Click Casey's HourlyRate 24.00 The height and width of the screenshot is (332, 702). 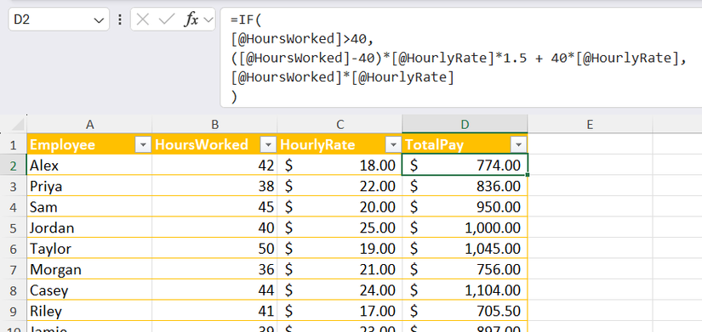[x=340, y=290]
